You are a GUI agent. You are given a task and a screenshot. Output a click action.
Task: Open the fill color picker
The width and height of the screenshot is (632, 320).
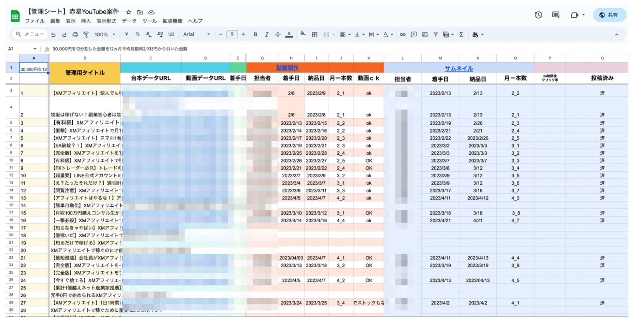303,34
